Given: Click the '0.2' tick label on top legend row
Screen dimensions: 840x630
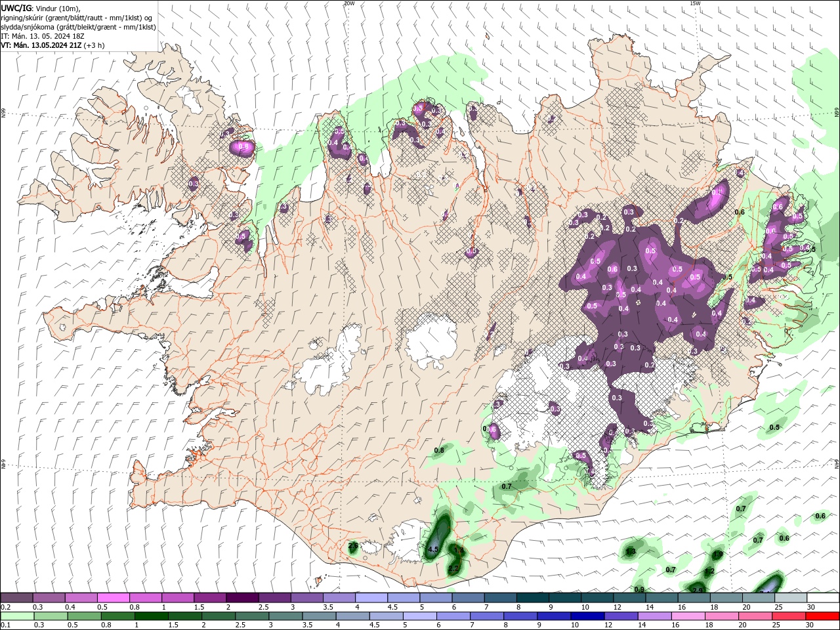Looking at the screenshot, I should pos(5,607).
